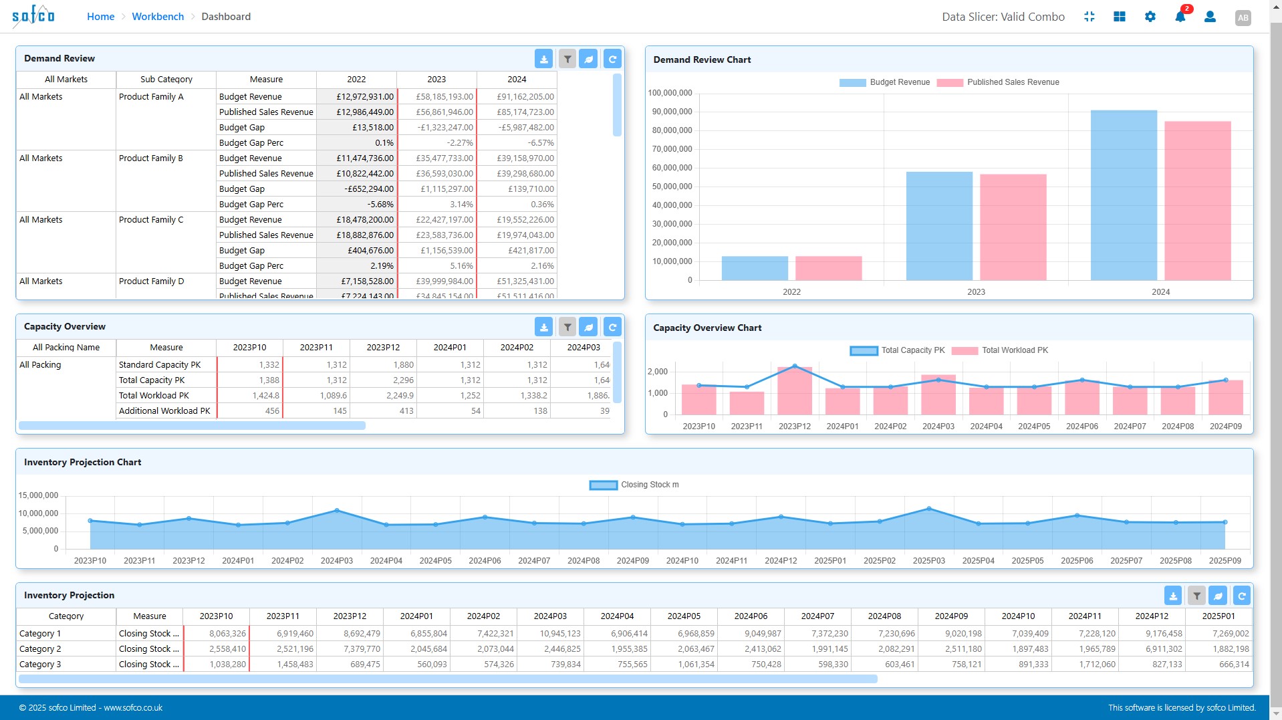Navigate to Workbench via the breadcrumb
1282x720 pixels.
point(158,16)
